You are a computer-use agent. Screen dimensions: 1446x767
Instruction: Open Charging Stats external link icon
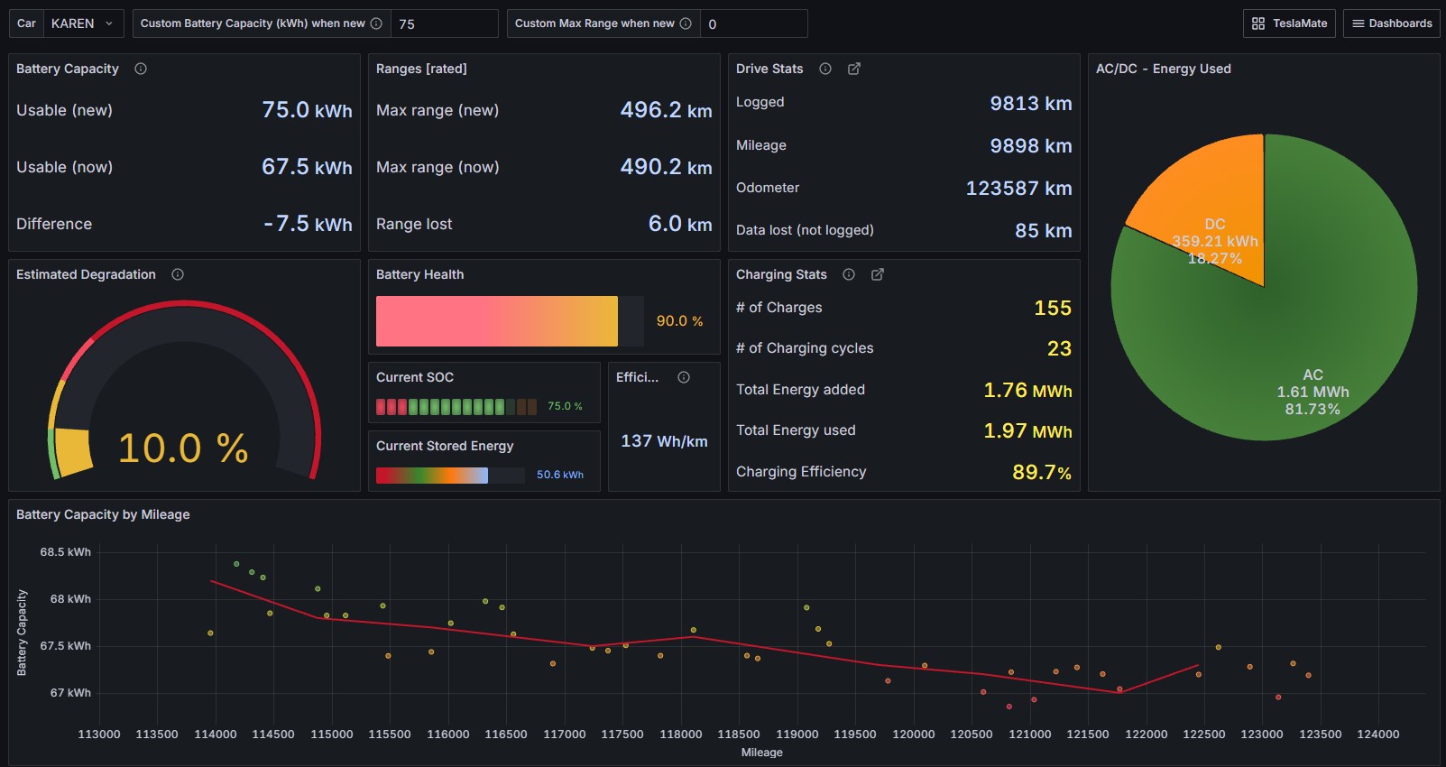pyautogui.click(x=877, y=274)
